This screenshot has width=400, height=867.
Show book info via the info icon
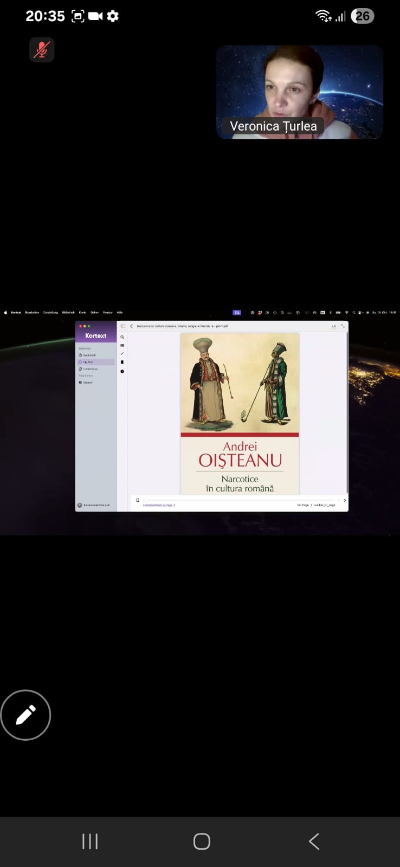(122, 372)
